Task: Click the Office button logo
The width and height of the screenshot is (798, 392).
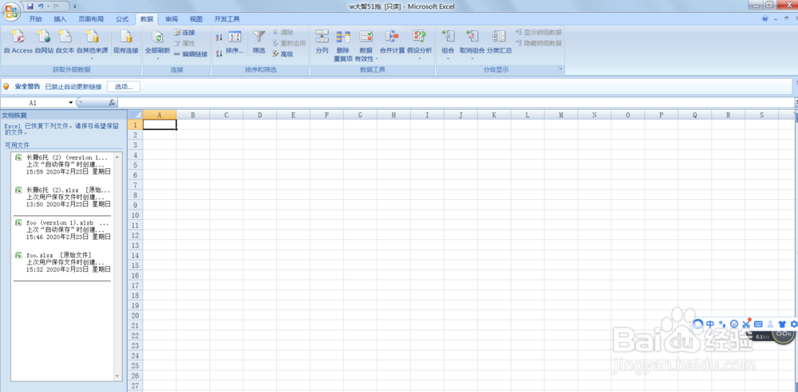Action: click(x=11, y=10)
